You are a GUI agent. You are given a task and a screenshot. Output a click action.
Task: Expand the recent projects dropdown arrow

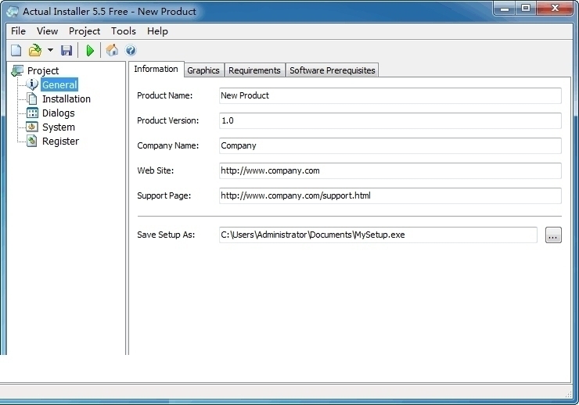tap(50, 50)
